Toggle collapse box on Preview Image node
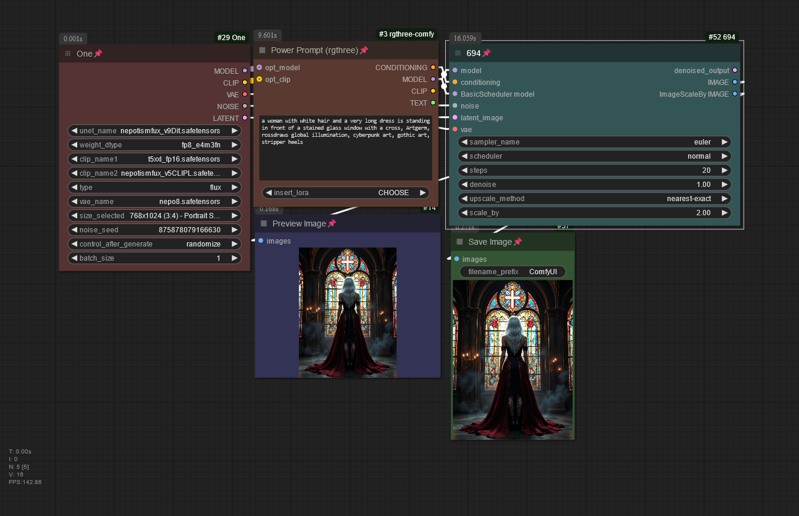Viewport: 799px width, 516px height. (264, 224)
